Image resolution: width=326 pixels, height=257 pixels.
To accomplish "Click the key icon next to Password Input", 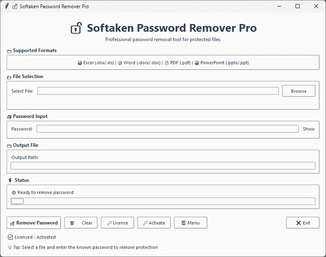I will 9,116.
